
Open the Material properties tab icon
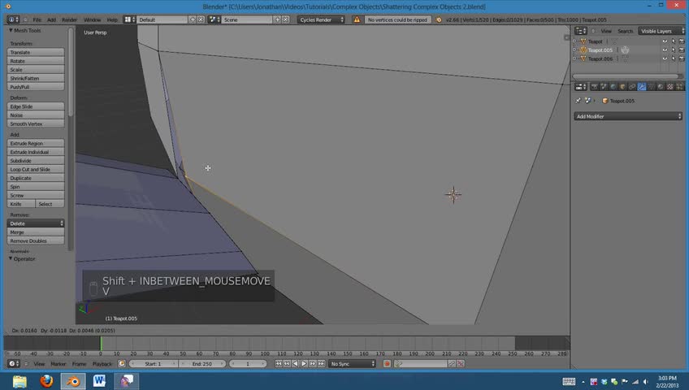tap(661, 87)
